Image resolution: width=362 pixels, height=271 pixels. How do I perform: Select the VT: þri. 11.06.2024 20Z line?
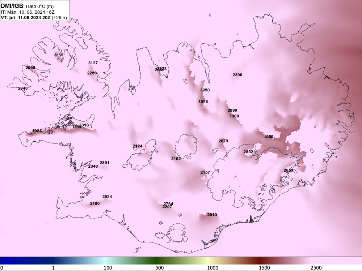(x=34, y=17)
